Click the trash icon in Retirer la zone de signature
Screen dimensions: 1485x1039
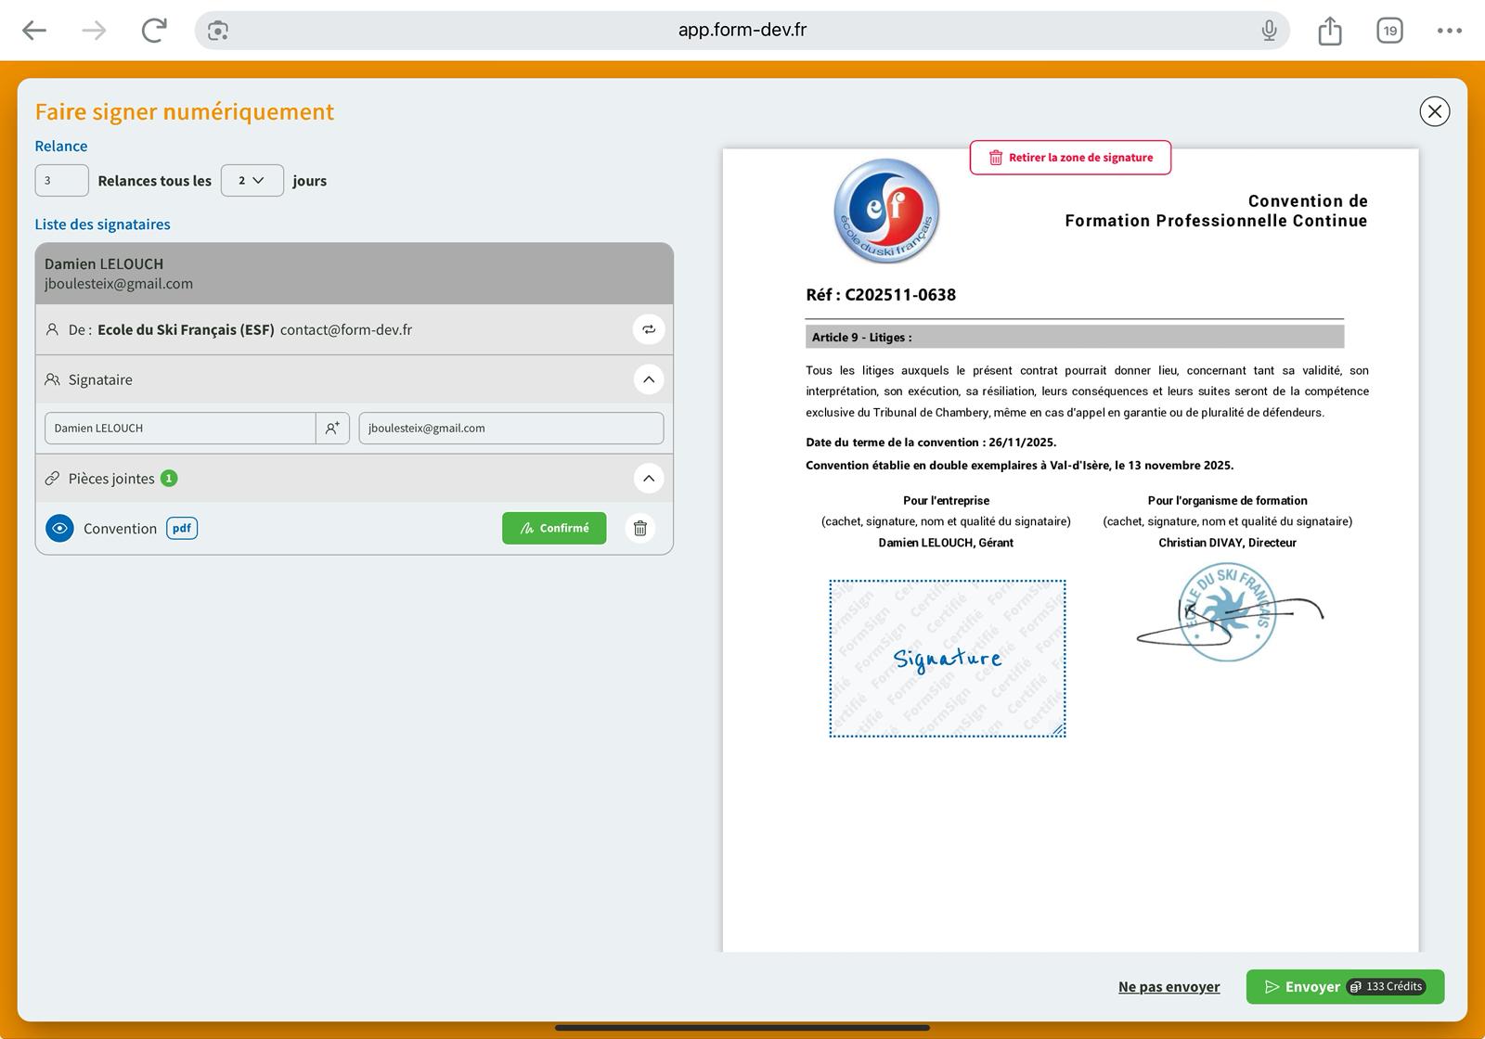click(x=997, y=158)
